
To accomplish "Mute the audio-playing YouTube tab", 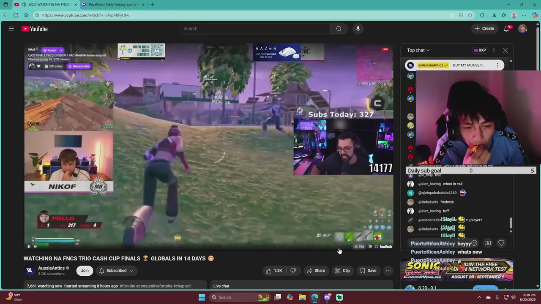I will [x=24, y=4].
